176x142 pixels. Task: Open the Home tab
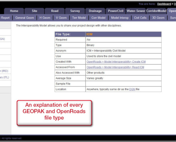(14, 11)
